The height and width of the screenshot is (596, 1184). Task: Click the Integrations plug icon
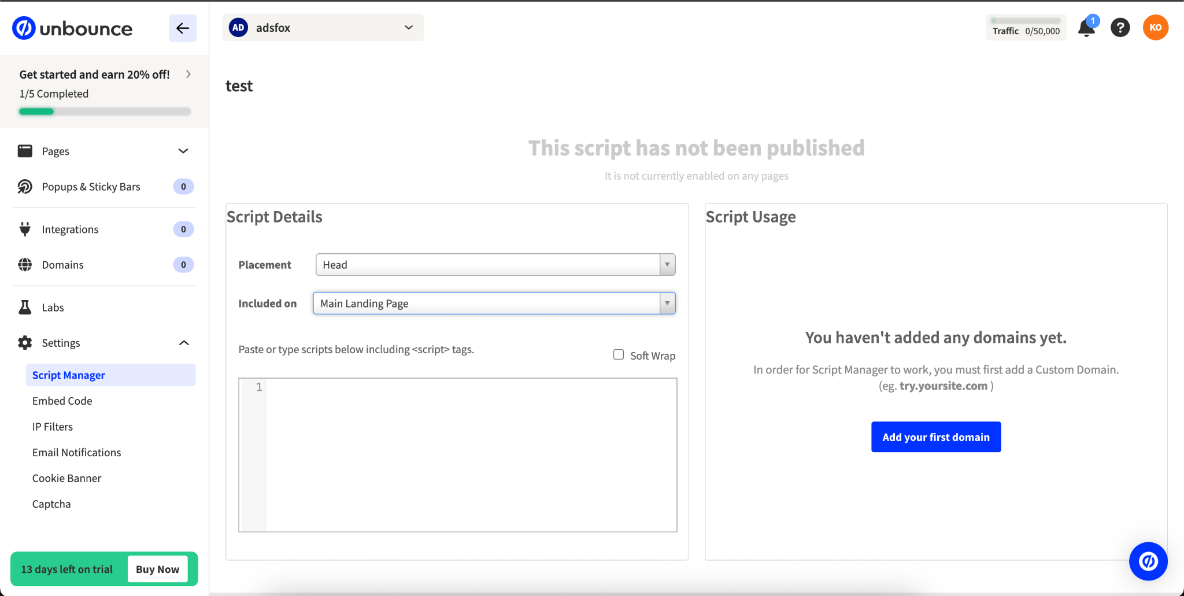[x=25, y=229]
